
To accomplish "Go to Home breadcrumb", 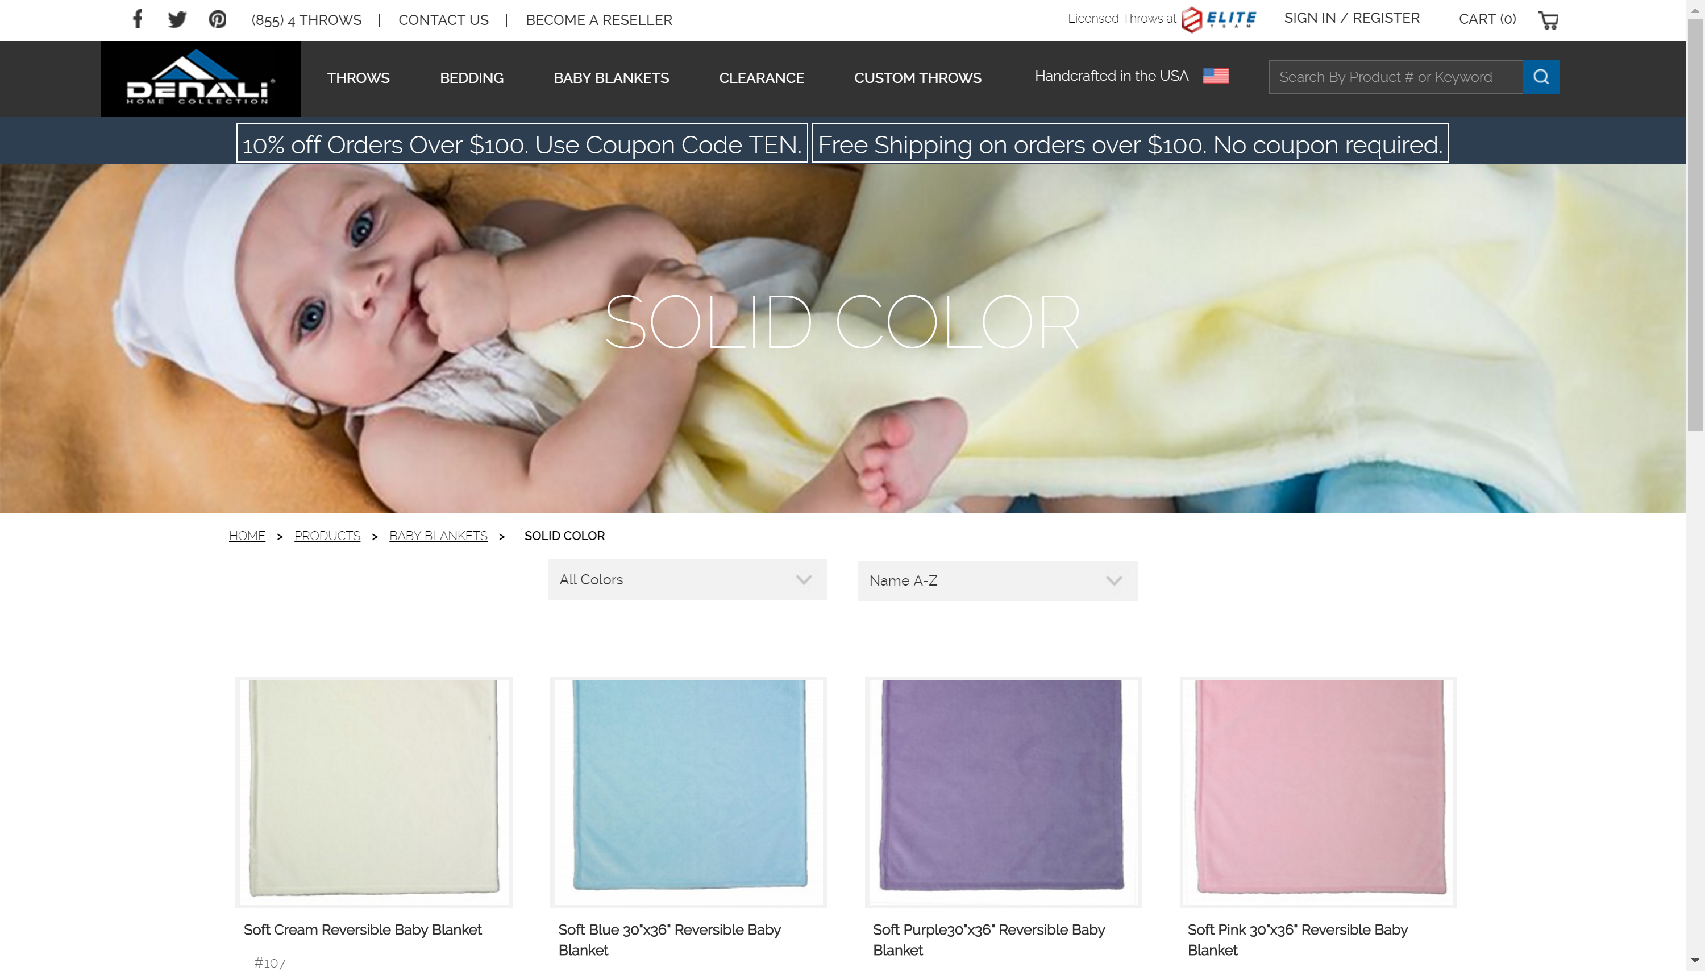I will (247, 536).
